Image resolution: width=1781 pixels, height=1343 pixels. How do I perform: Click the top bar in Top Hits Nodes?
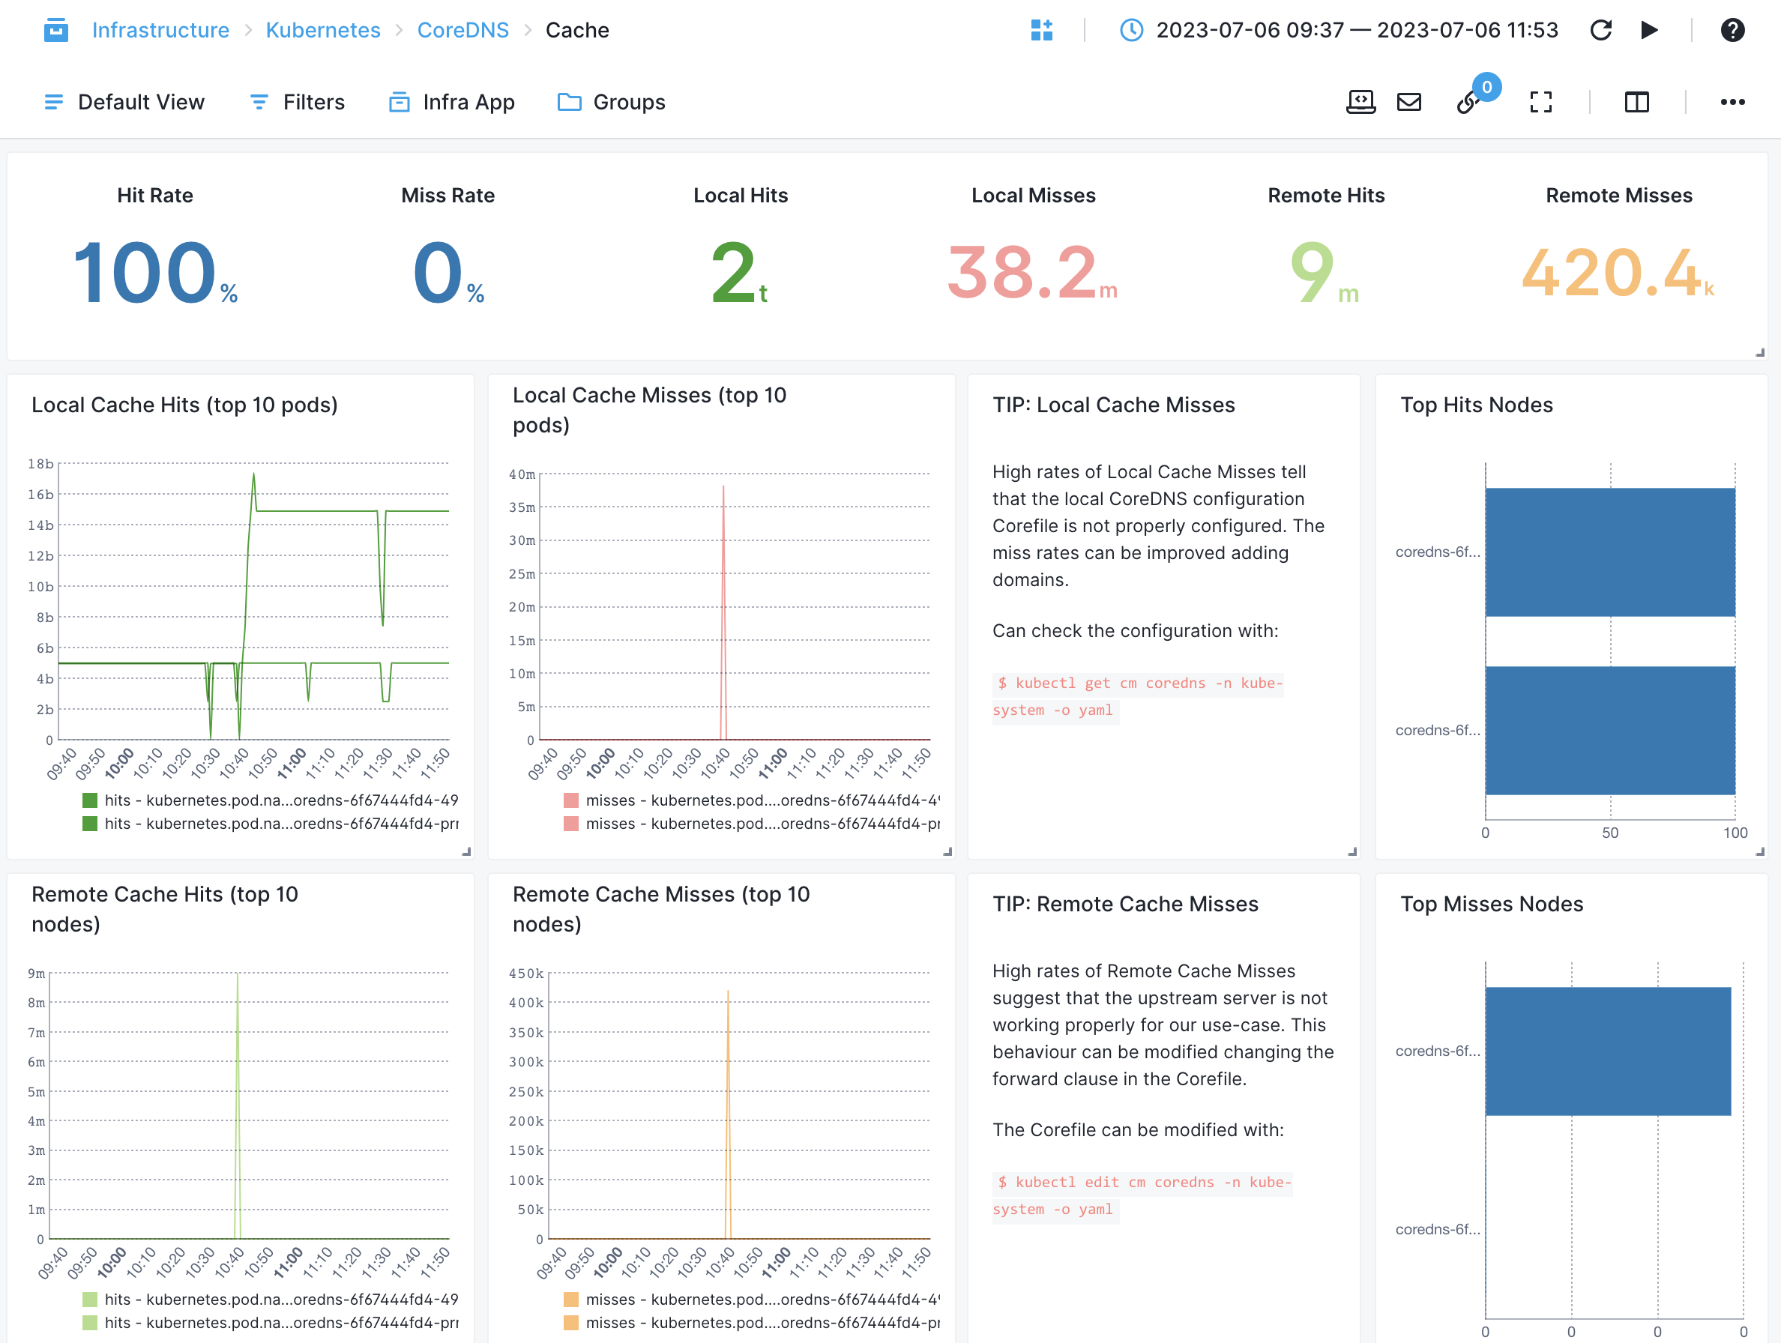pyautogui.click(x=1610, y=552)
